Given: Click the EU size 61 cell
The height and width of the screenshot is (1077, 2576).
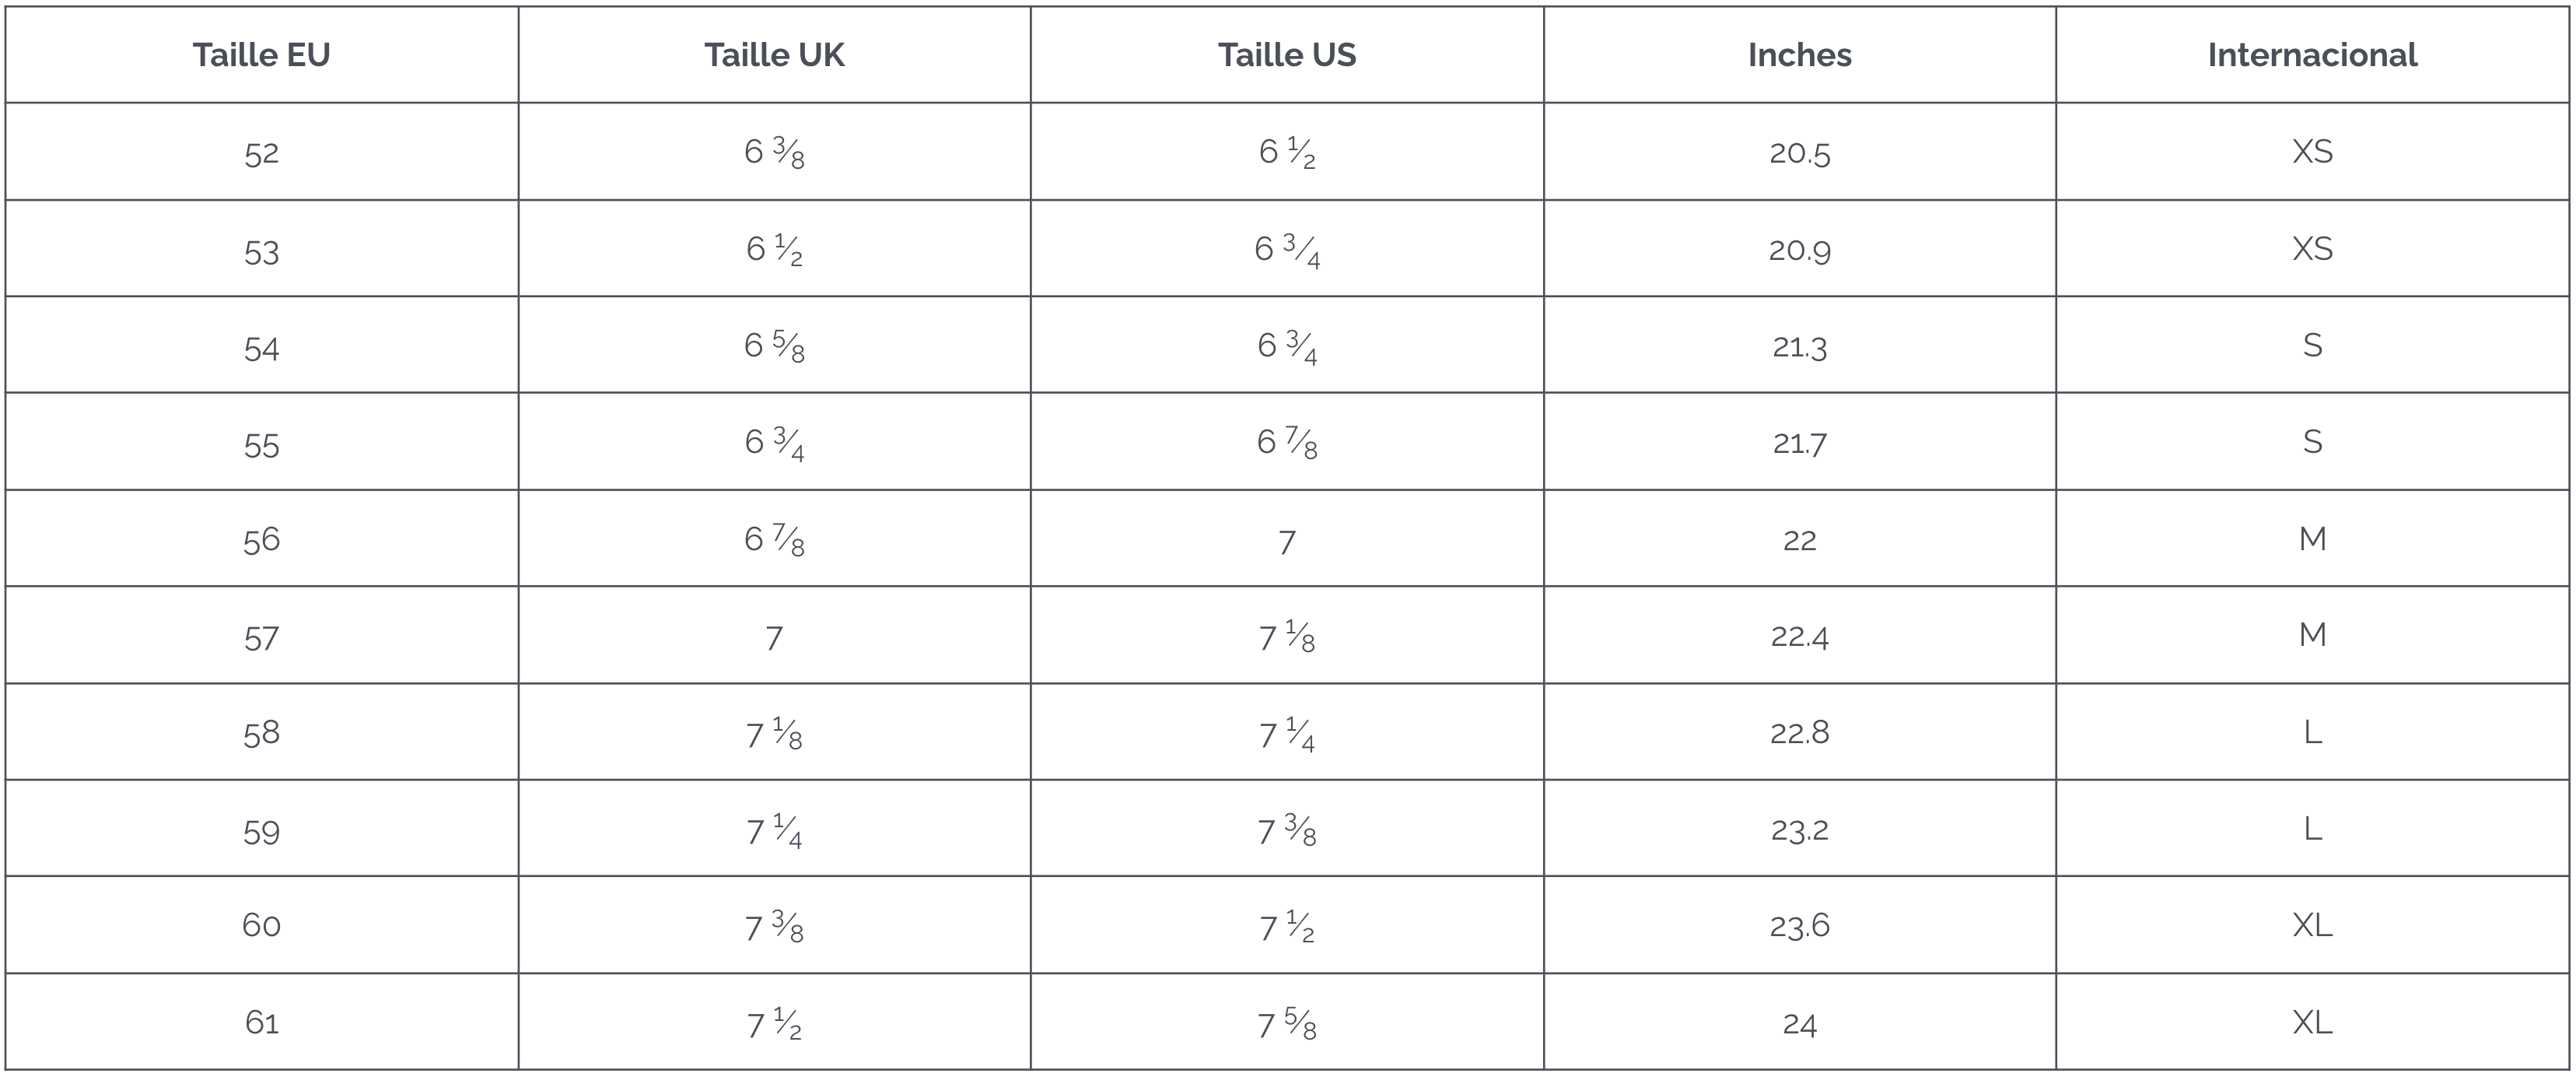Looking at the screenshot, I should [261, 1022].
